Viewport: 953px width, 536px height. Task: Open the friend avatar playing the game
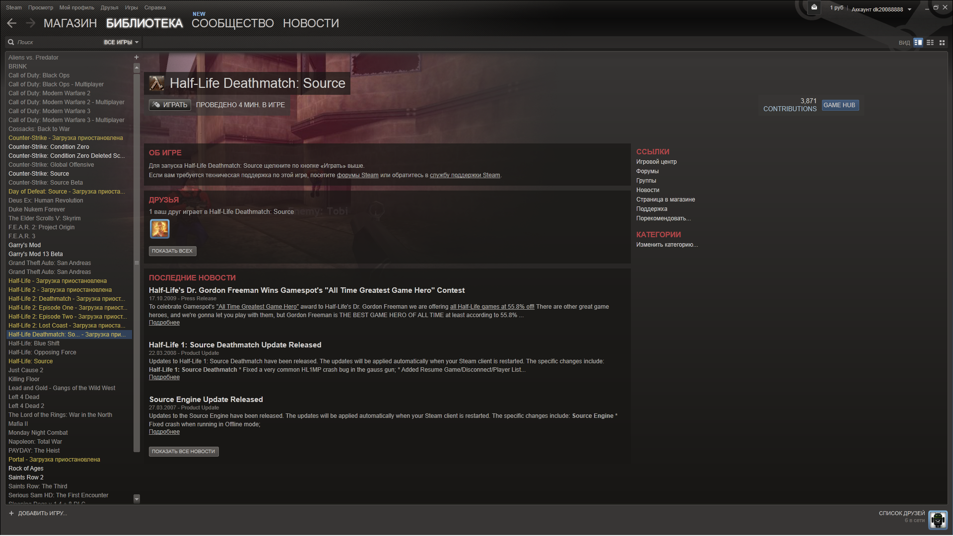[160, 229]
